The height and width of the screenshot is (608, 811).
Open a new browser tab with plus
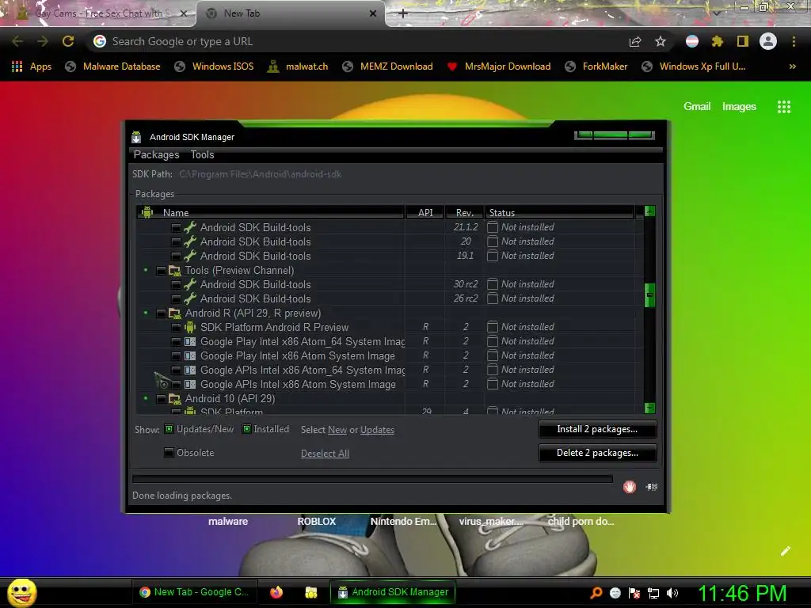[x=403, y=13]
